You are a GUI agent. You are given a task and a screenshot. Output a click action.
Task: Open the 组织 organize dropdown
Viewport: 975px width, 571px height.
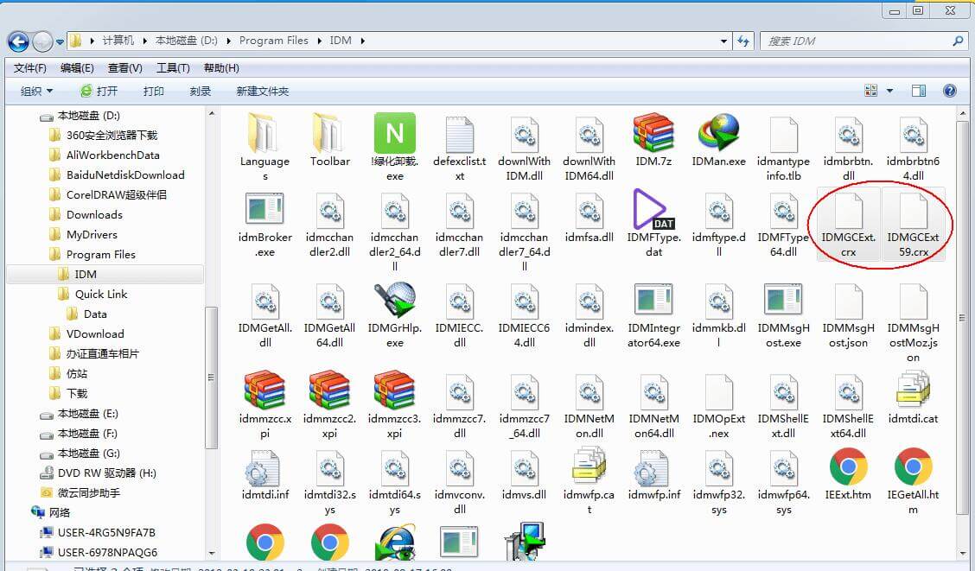(x=36, y=92)
